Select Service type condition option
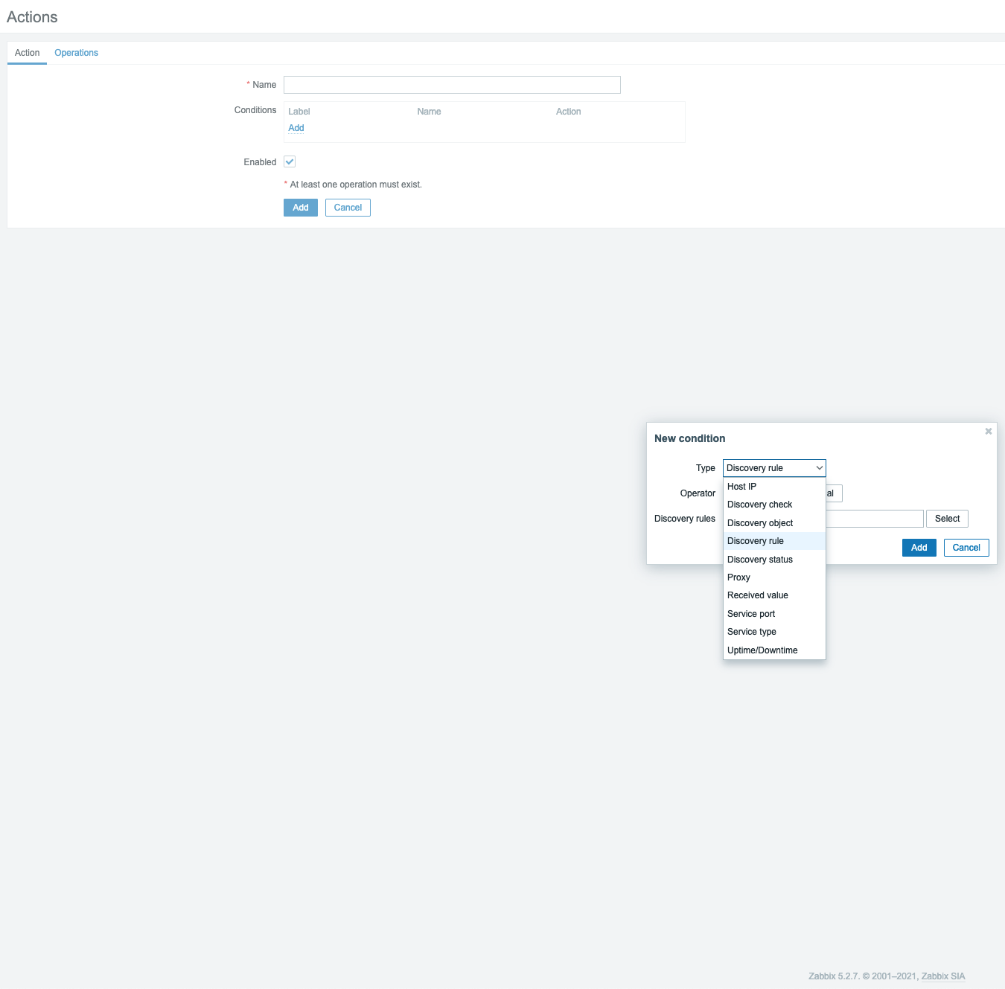 point(774,632)
